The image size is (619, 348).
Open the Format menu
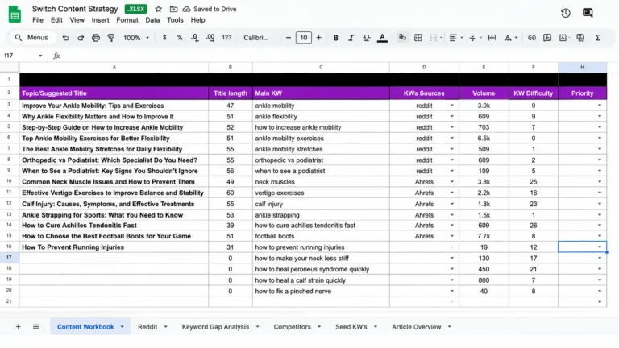point(127,20)
